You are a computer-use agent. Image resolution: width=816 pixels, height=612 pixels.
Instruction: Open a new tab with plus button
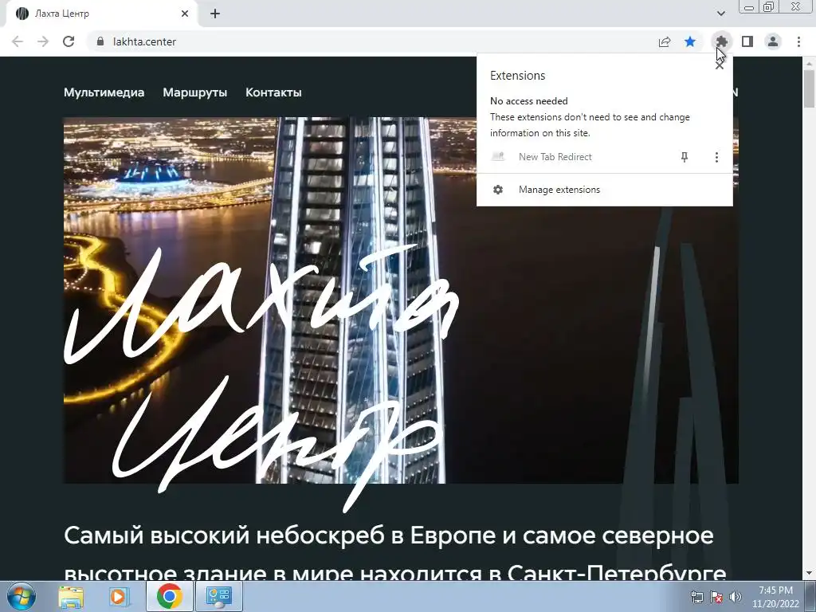215,14
